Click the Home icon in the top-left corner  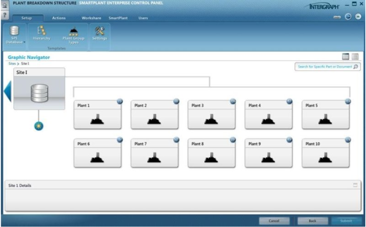(x=5, y=5)
